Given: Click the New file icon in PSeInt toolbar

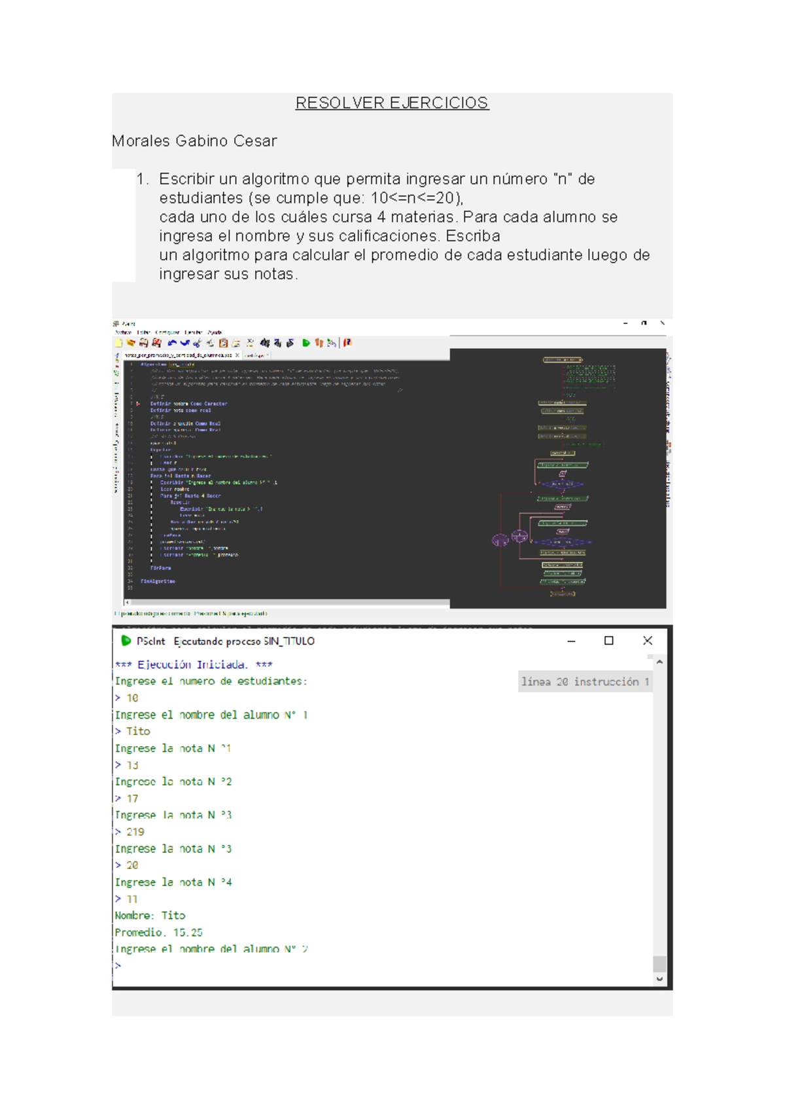Looking at the screenshot, I should [x=118, y=343].
